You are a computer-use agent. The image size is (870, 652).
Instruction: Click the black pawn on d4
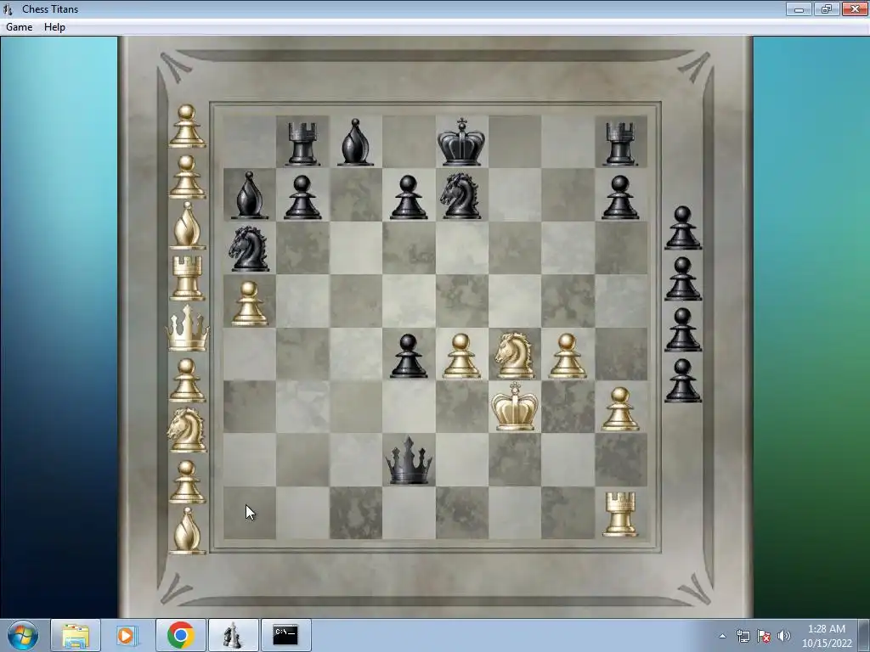[409, 356]
